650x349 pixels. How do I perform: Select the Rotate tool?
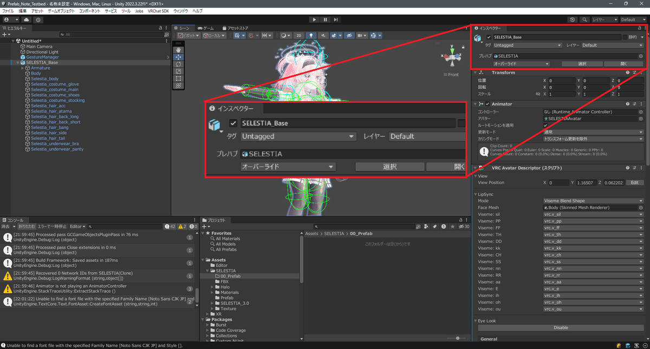click(x=178, y=64)
